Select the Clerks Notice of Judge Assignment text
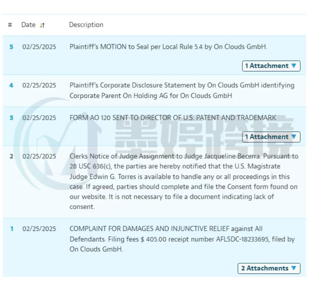This screenshot has height=288, width=309. (184, 182)
